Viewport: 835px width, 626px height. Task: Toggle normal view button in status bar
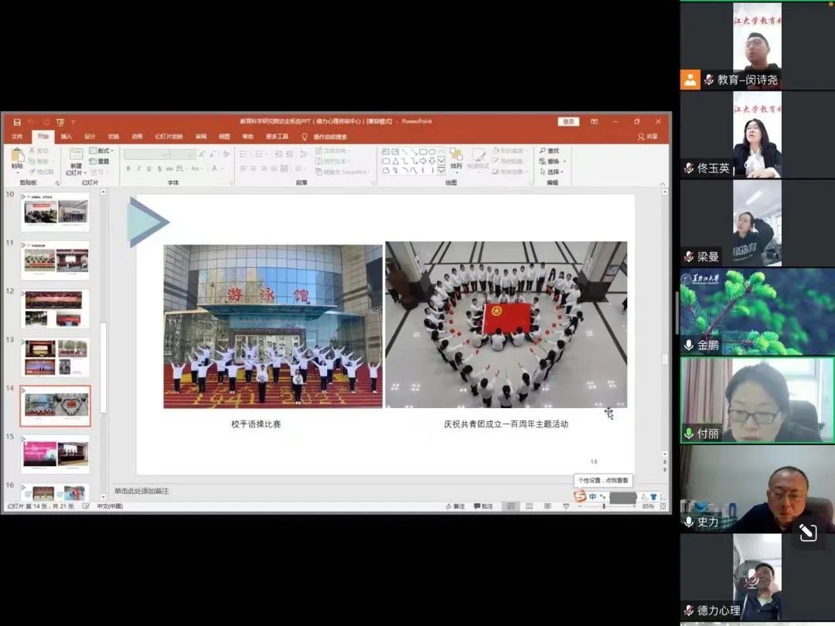[x=510, y=506]
